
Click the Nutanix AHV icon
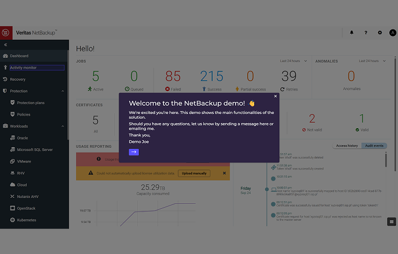pos(12,196)
